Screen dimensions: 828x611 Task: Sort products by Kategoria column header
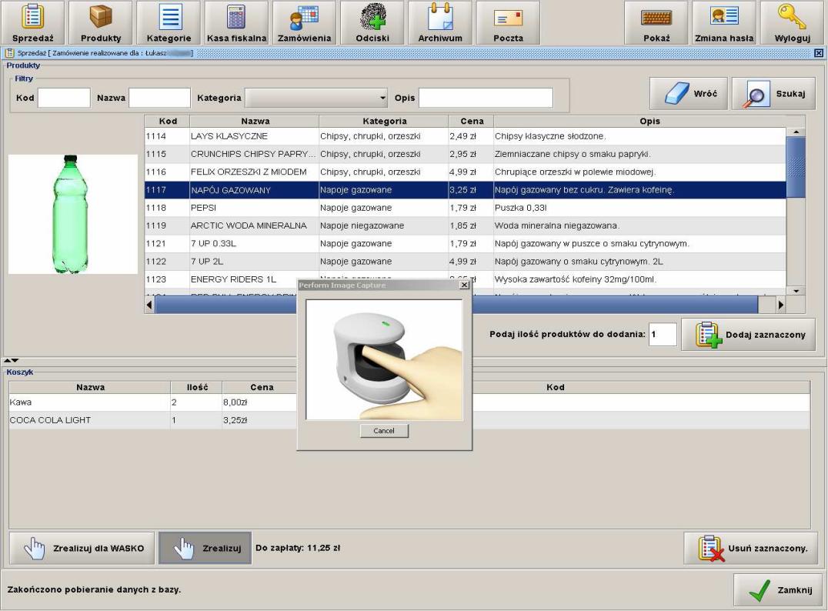(384, 121)
